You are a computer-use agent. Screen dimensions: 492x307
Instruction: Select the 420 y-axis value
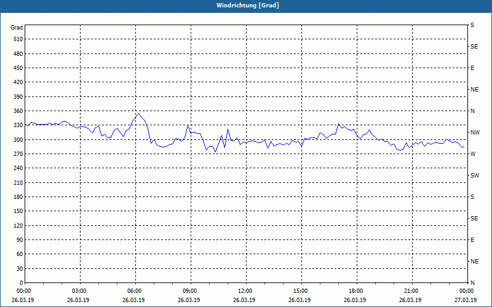pyautogui.click(x=18, y=82)
